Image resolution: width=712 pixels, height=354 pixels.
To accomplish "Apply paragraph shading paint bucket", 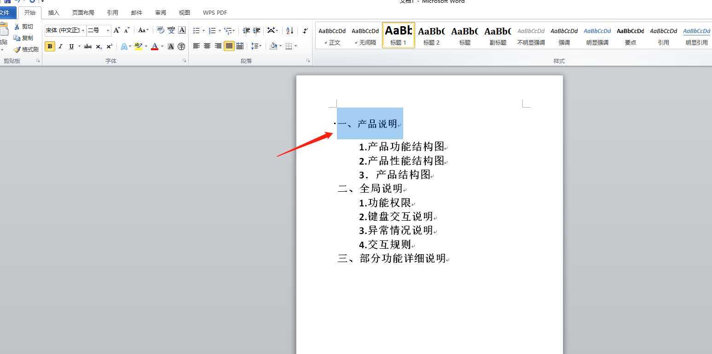I will tap(273, 46).
